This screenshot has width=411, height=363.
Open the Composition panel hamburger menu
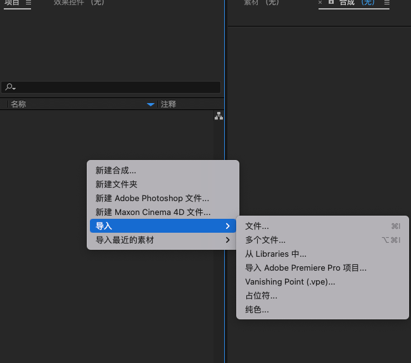387,3
